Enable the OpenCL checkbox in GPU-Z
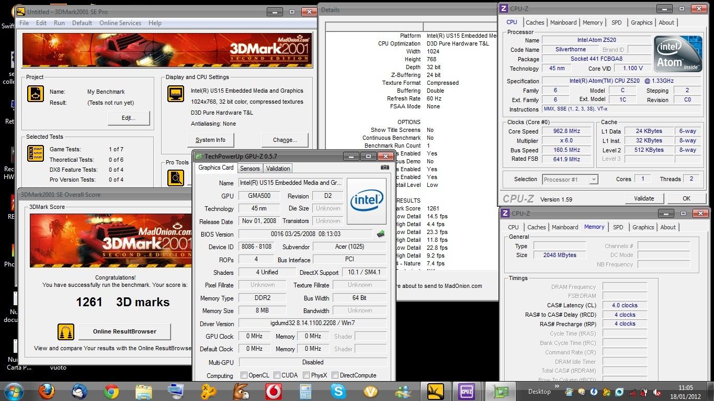Image resolution: width=714 pixels, height=401 pixels. point(244,375)
